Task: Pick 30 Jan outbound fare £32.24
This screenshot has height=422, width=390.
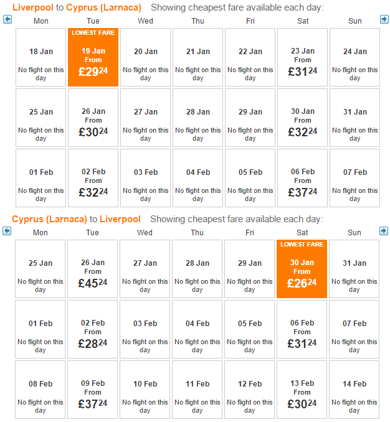Action: click(302, 118)
